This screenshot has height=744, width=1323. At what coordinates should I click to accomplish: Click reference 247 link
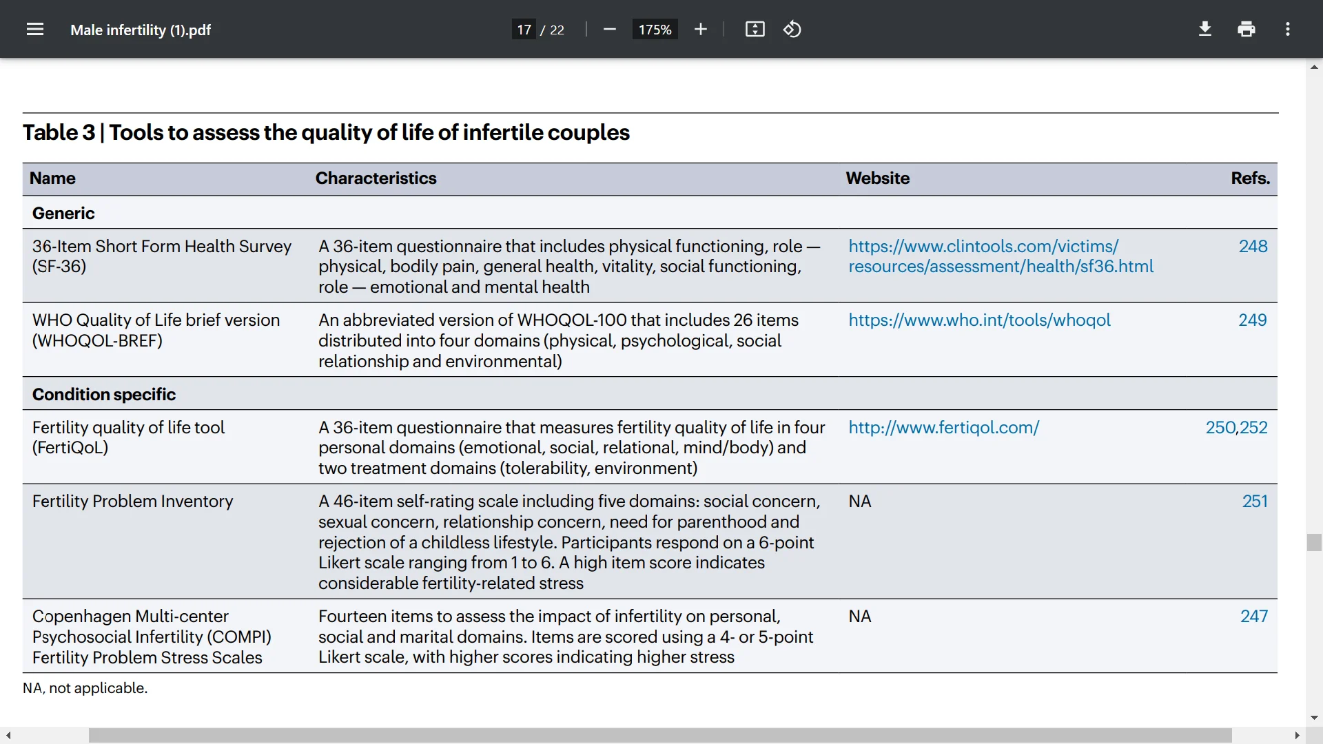(x=1253, y=617)
